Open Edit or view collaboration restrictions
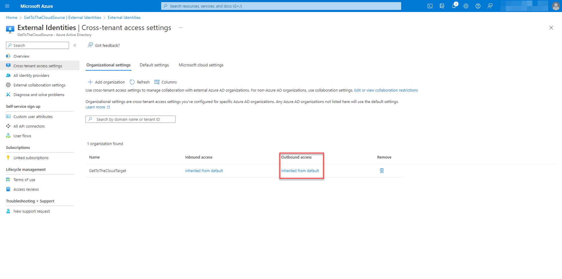Viewport: 562px width, 279px height. (386, 90)
